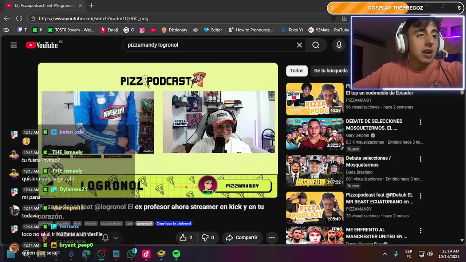
Task: Open the tray microphone indicator
Action: pos(396,254)
